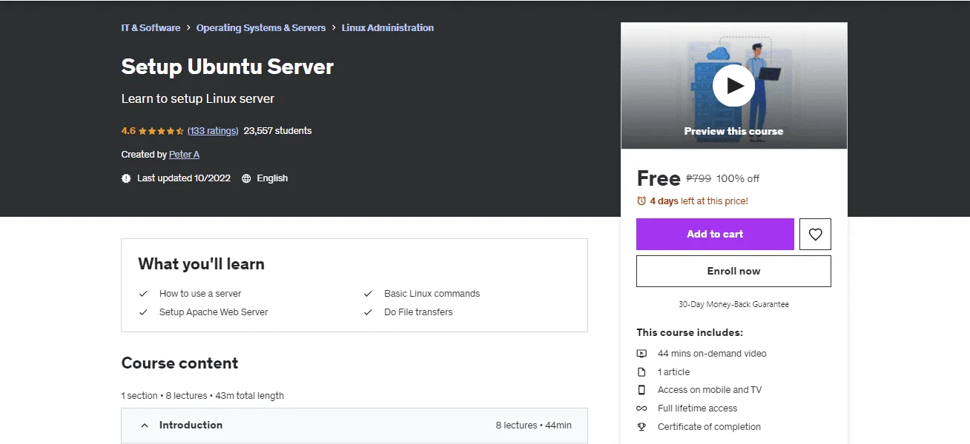Click the star rating icons
The height and width of the screenshot is (444, 970).
point(162,131)
